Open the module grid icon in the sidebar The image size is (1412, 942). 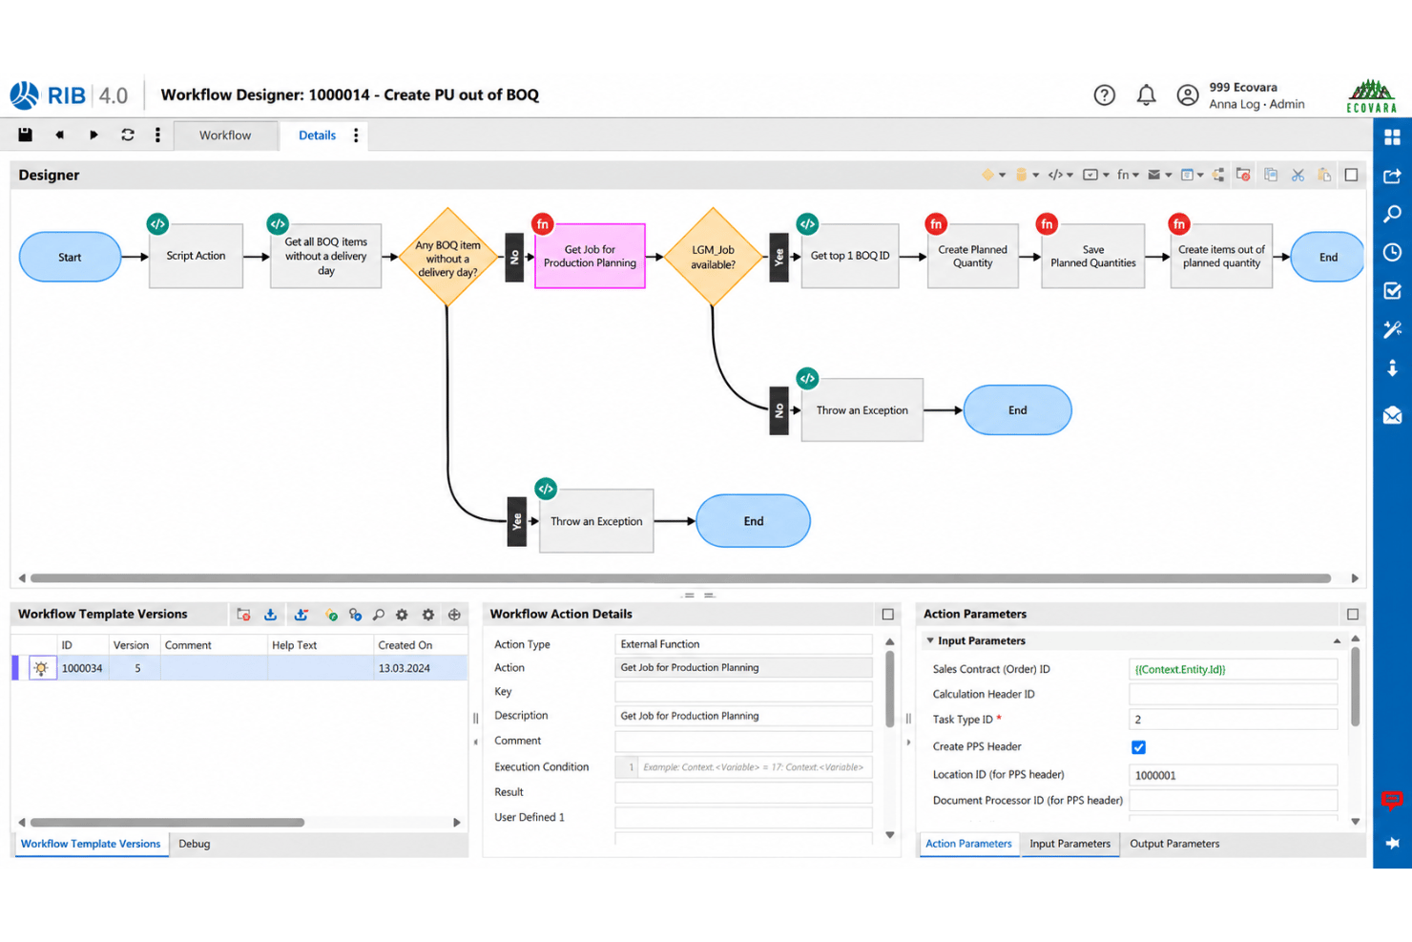coord(1392,136)
